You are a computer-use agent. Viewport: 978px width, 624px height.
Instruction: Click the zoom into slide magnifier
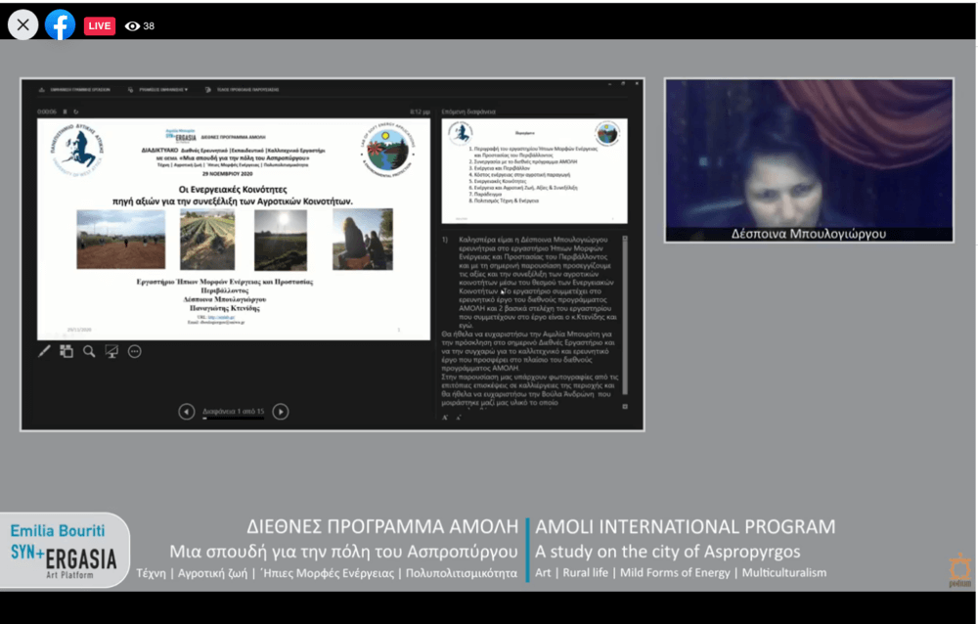pos(89,351)
